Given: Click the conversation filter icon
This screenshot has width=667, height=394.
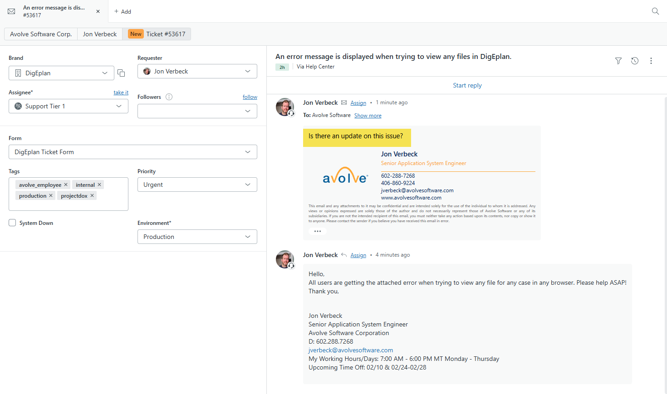Looking at the screenshot, I should pos(618,61).
